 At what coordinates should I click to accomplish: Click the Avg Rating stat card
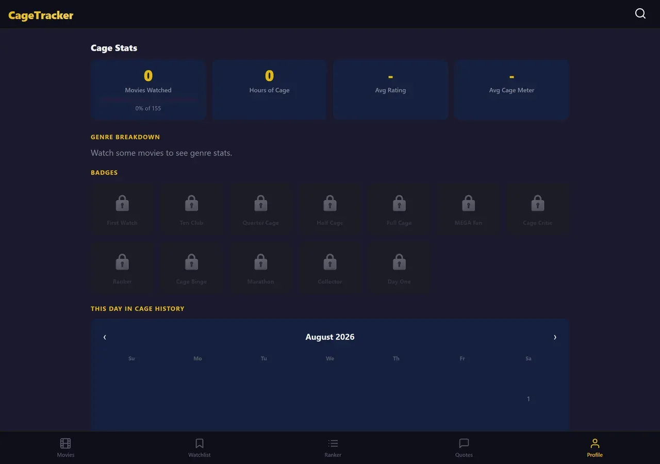(x=390, y=90)
